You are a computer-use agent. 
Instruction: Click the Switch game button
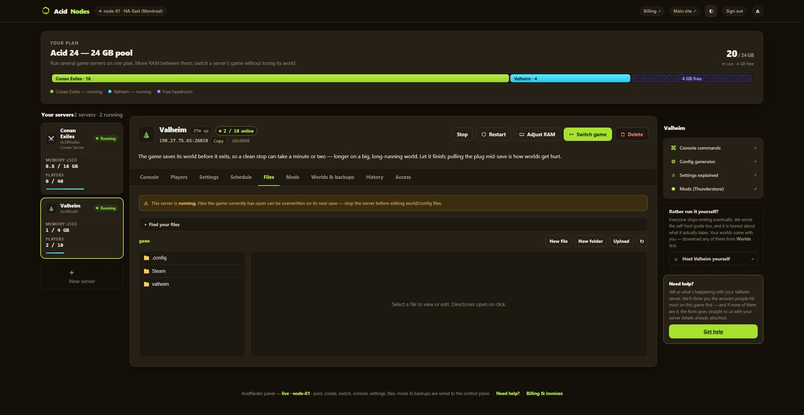(588, 134)
